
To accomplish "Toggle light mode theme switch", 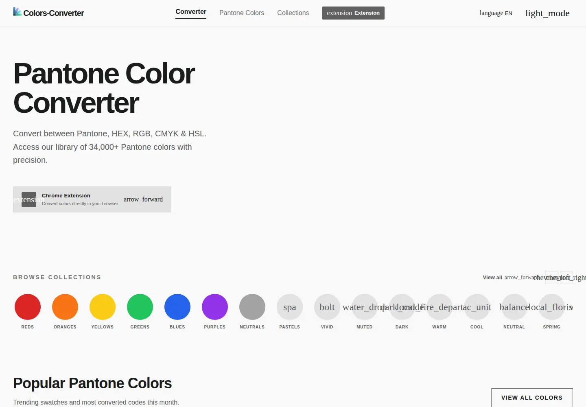I will coord(547,13).
